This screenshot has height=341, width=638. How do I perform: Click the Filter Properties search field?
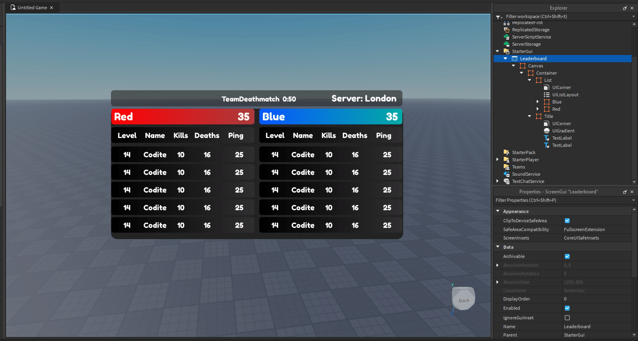563,200
